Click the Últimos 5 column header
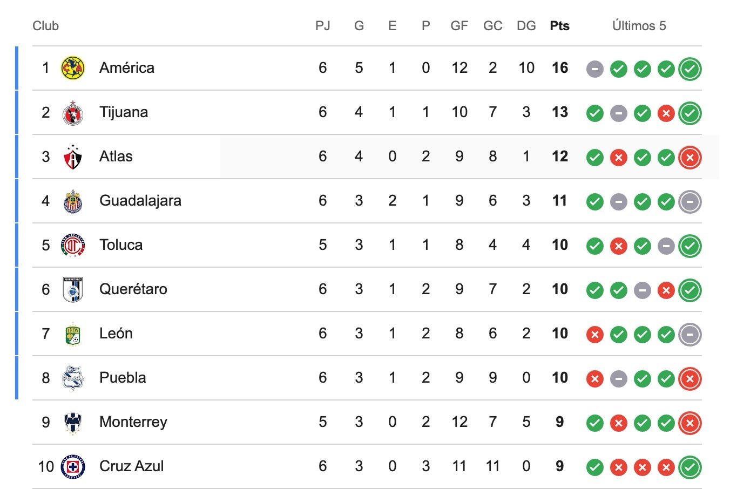The image size is (730, 489). 639,25
